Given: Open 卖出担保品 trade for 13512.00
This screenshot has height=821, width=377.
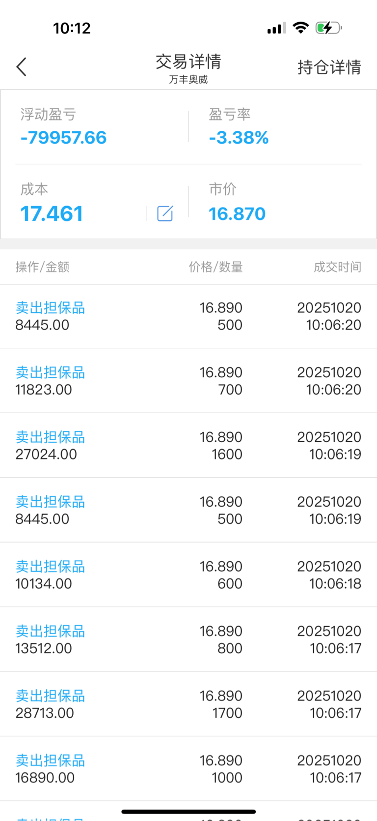Looking at the screenshot, I should [x=50, y=631].
